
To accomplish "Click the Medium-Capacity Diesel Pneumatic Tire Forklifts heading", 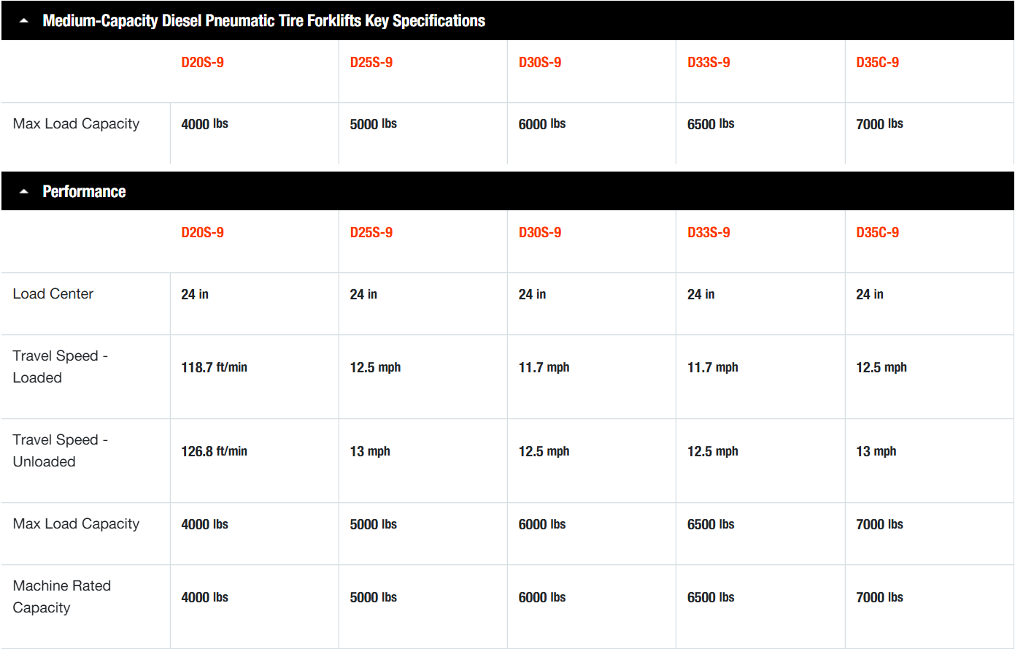I will coord(263,20).
